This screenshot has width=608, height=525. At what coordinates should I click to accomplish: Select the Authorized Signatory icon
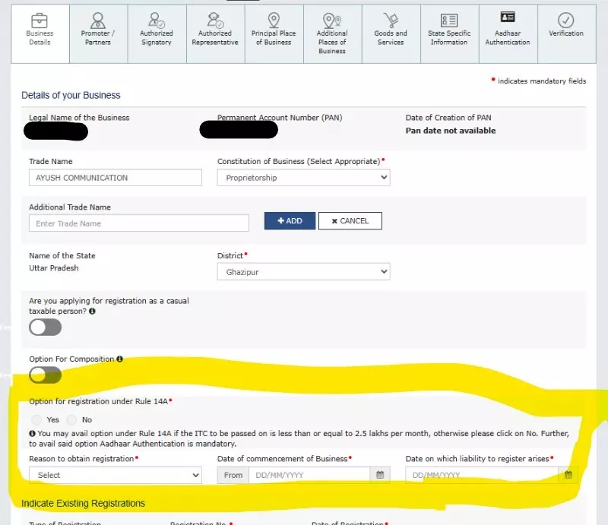point(157,20)
